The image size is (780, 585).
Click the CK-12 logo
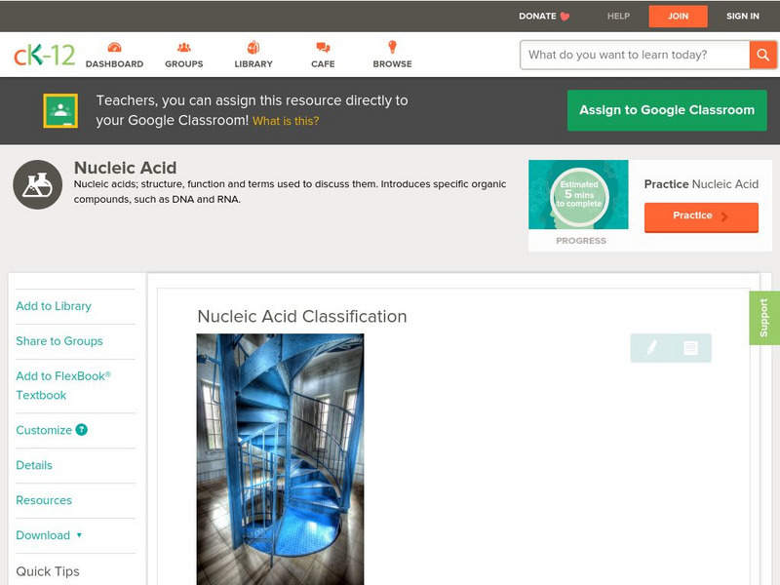pyautogui.click(x=44, y=55)
